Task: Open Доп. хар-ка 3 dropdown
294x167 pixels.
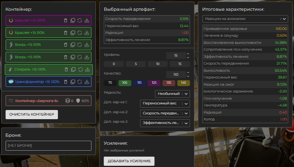Action: [165, 123]
